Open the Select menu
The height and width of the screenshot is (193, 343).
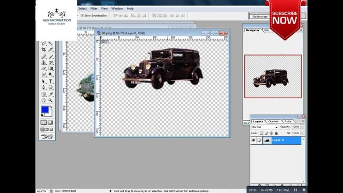(83, 9)
